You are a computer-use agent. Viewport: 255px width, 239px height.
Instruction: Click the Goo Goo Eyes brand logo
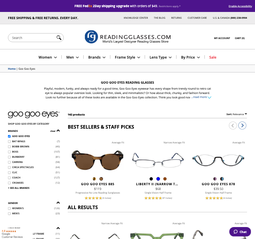[x=34, y=114]
